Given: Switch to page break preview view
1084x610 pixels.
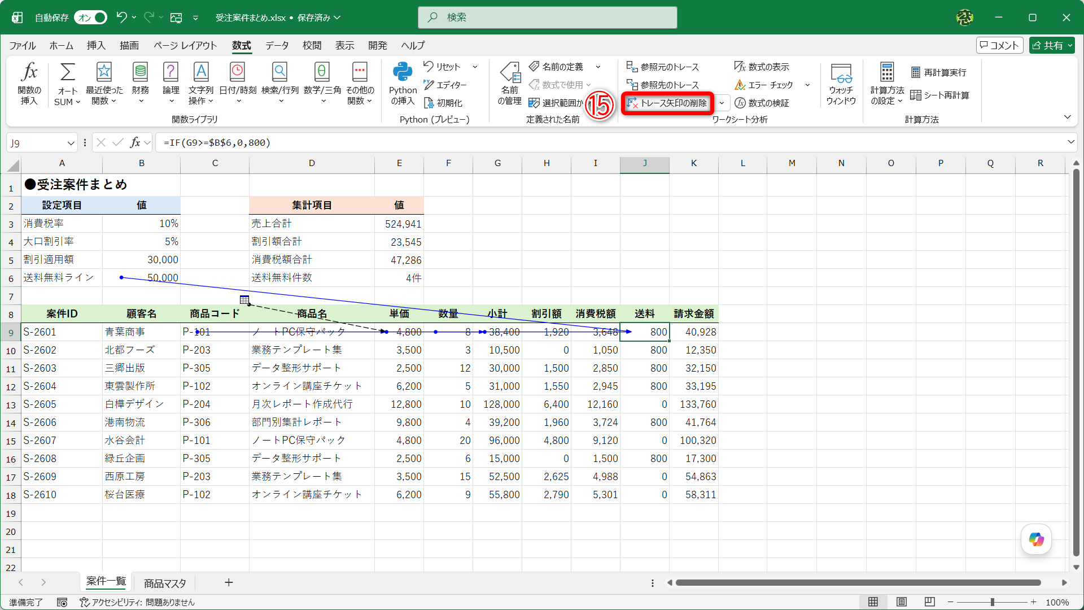Looking at the screenshot, I should click(930, 602).
